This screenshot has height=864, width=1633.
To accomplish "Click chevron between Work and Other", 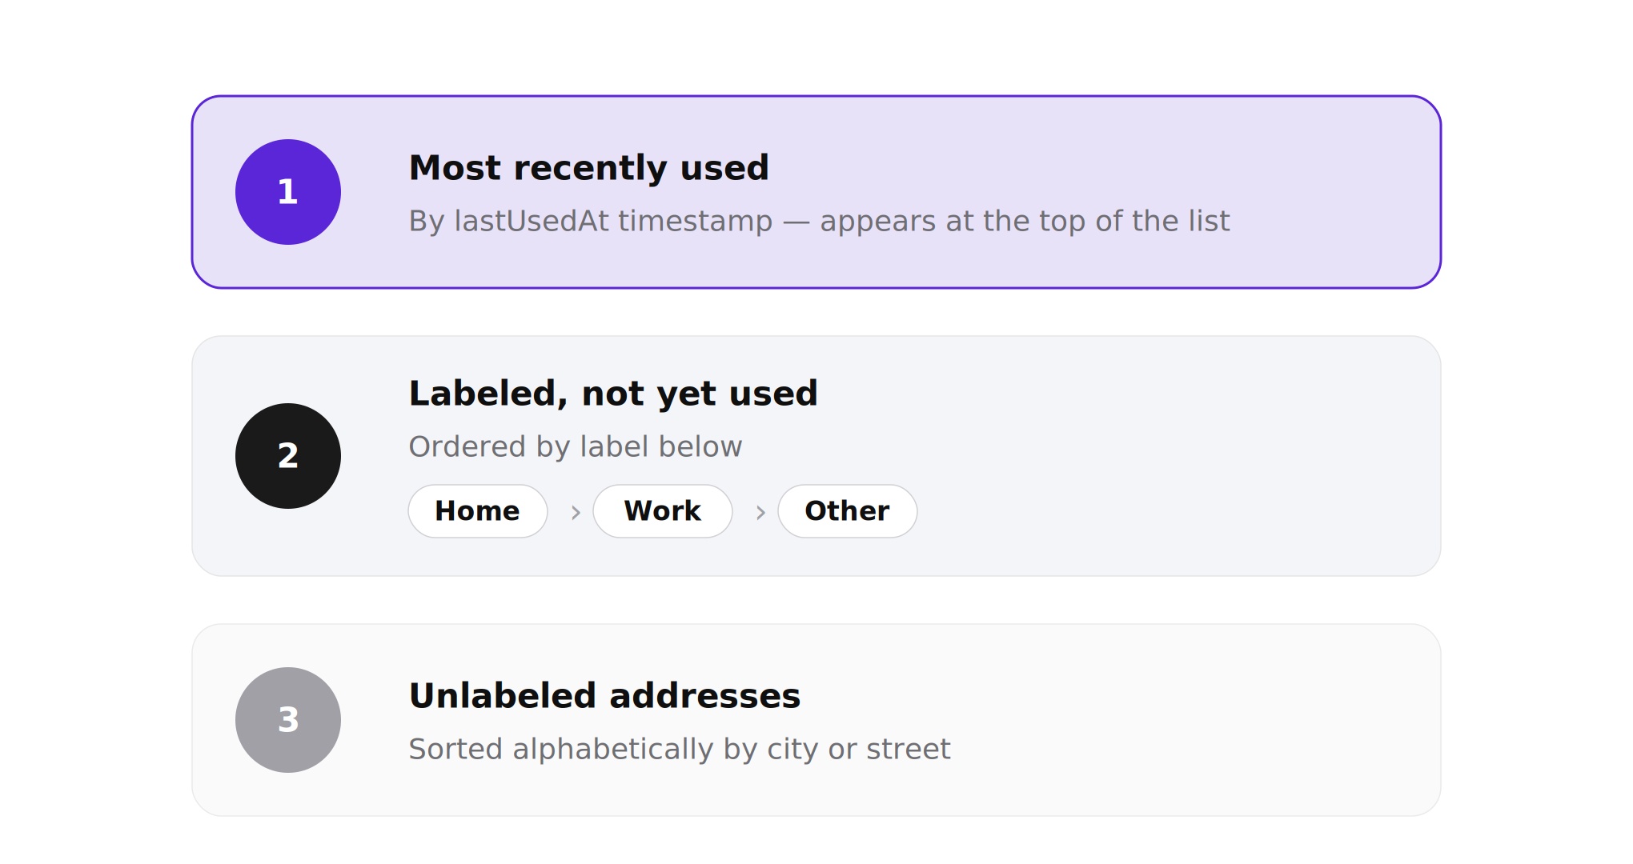I will point(760,513).
